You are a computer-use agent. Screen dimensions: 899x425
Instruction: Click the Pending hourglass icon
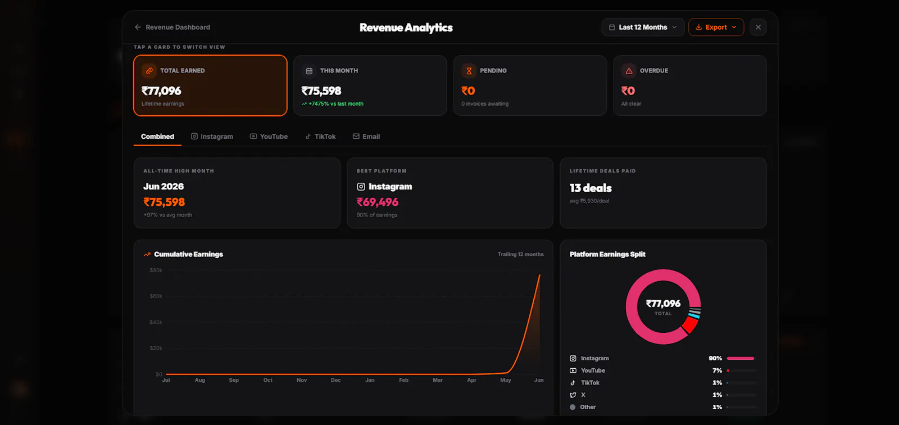(469, 71)
